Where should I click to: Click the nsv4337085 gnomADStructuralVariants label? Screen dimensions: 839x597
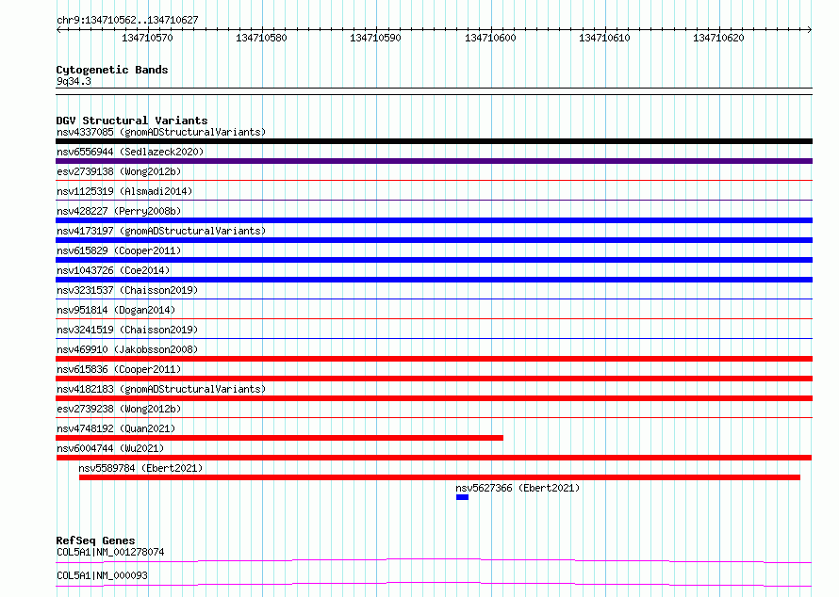point(161,132)
